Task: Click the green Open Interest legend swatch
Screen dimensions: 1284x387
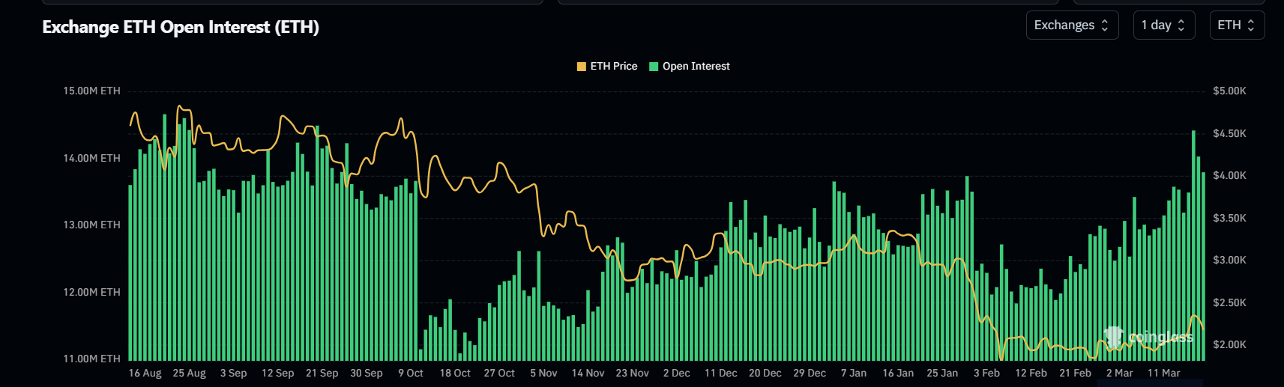Action: coord(654,67)
